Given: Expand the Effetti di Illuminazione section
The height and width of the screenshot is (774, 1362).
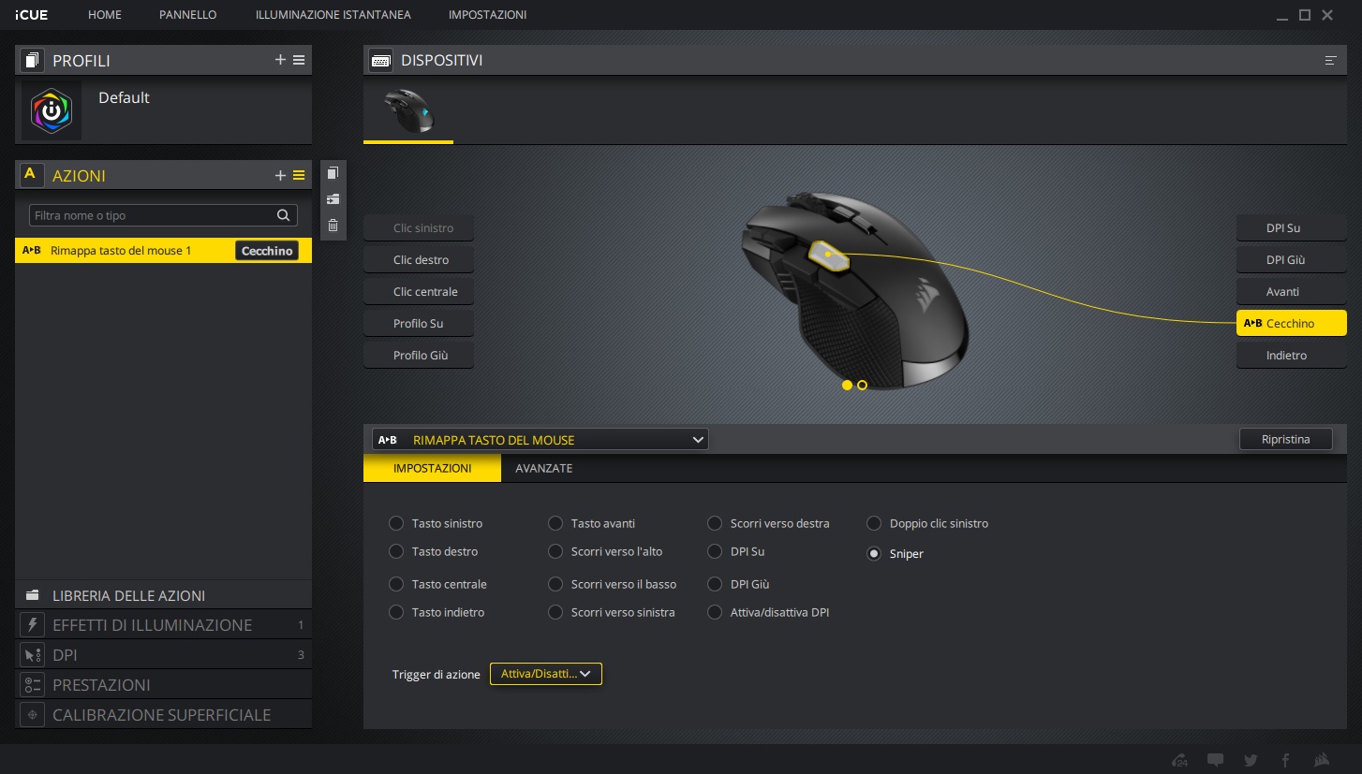Looking at the screenshot, I should [x=163, y=625].
